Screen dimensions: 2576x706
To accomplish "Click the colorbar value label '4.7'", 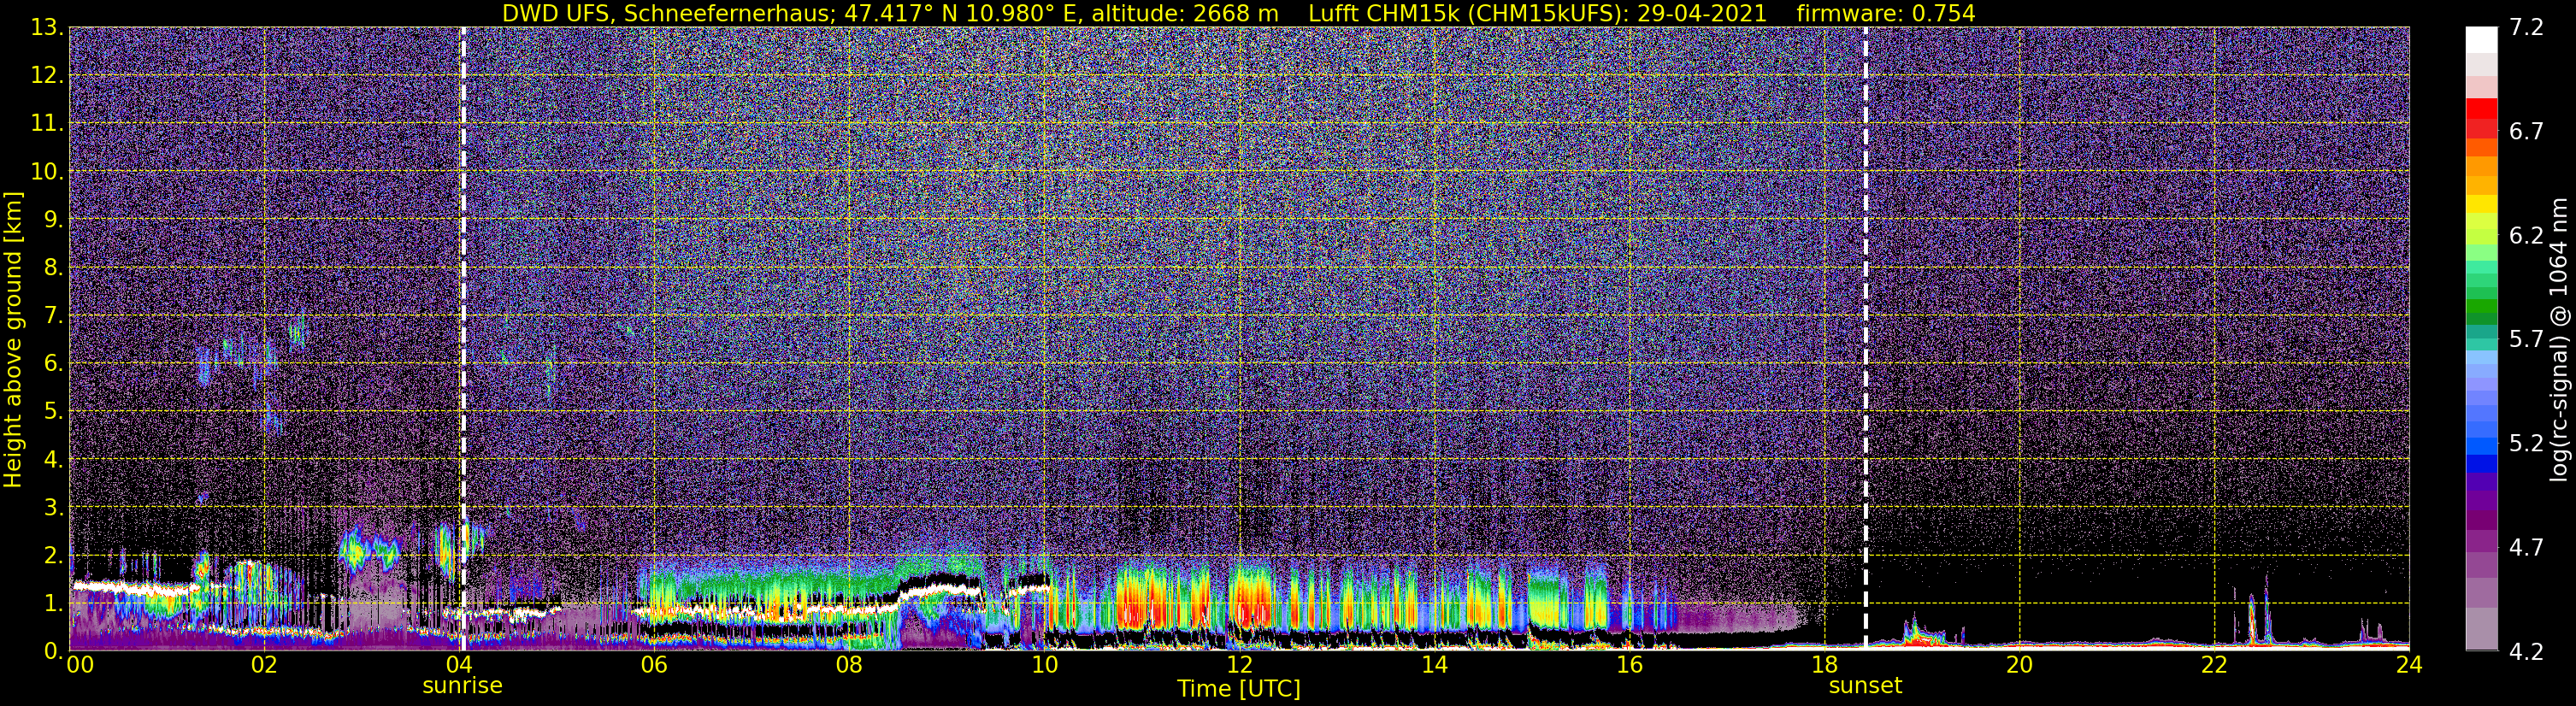I will coord(2526,548).
